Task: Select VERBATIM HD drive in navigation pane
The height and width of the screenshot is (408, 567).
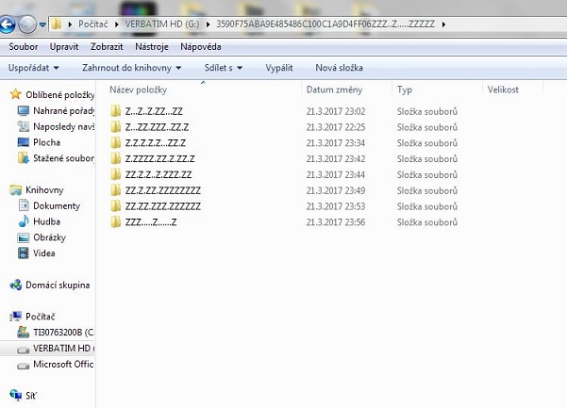Action: tap(55, 349)
